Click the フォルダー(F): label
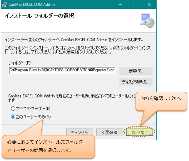The height and width of the screenshot is (161, 189). (20, 63)
